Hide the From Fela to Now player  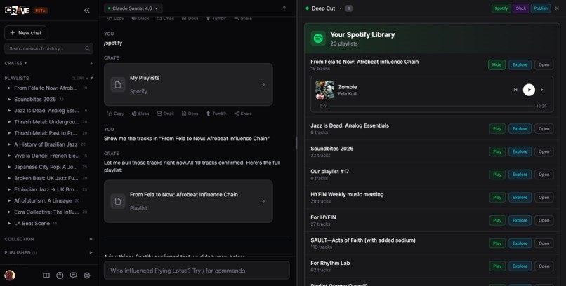(497, 64)
